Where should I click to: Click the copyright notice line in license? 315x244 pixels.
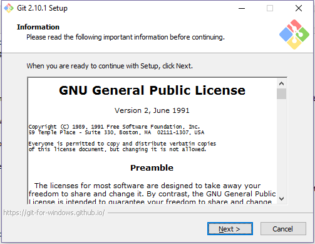point(114,127)
